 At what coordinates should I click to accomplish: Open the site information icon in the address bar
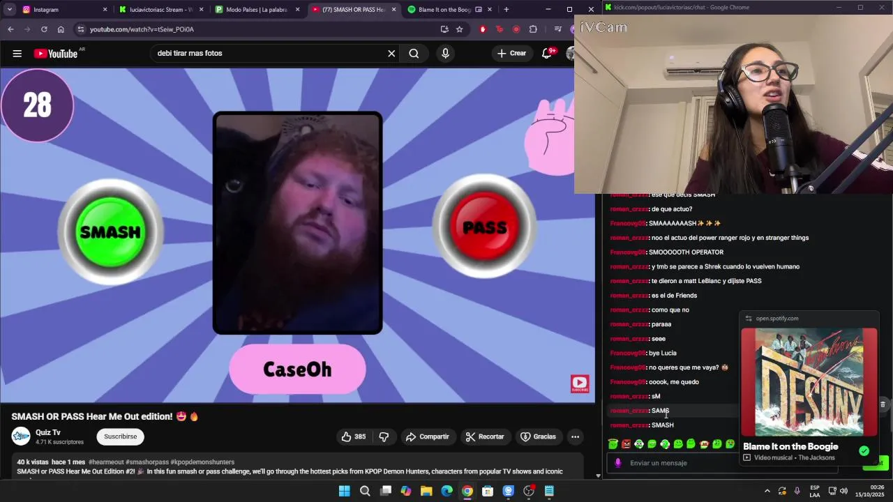click(81, 29)
